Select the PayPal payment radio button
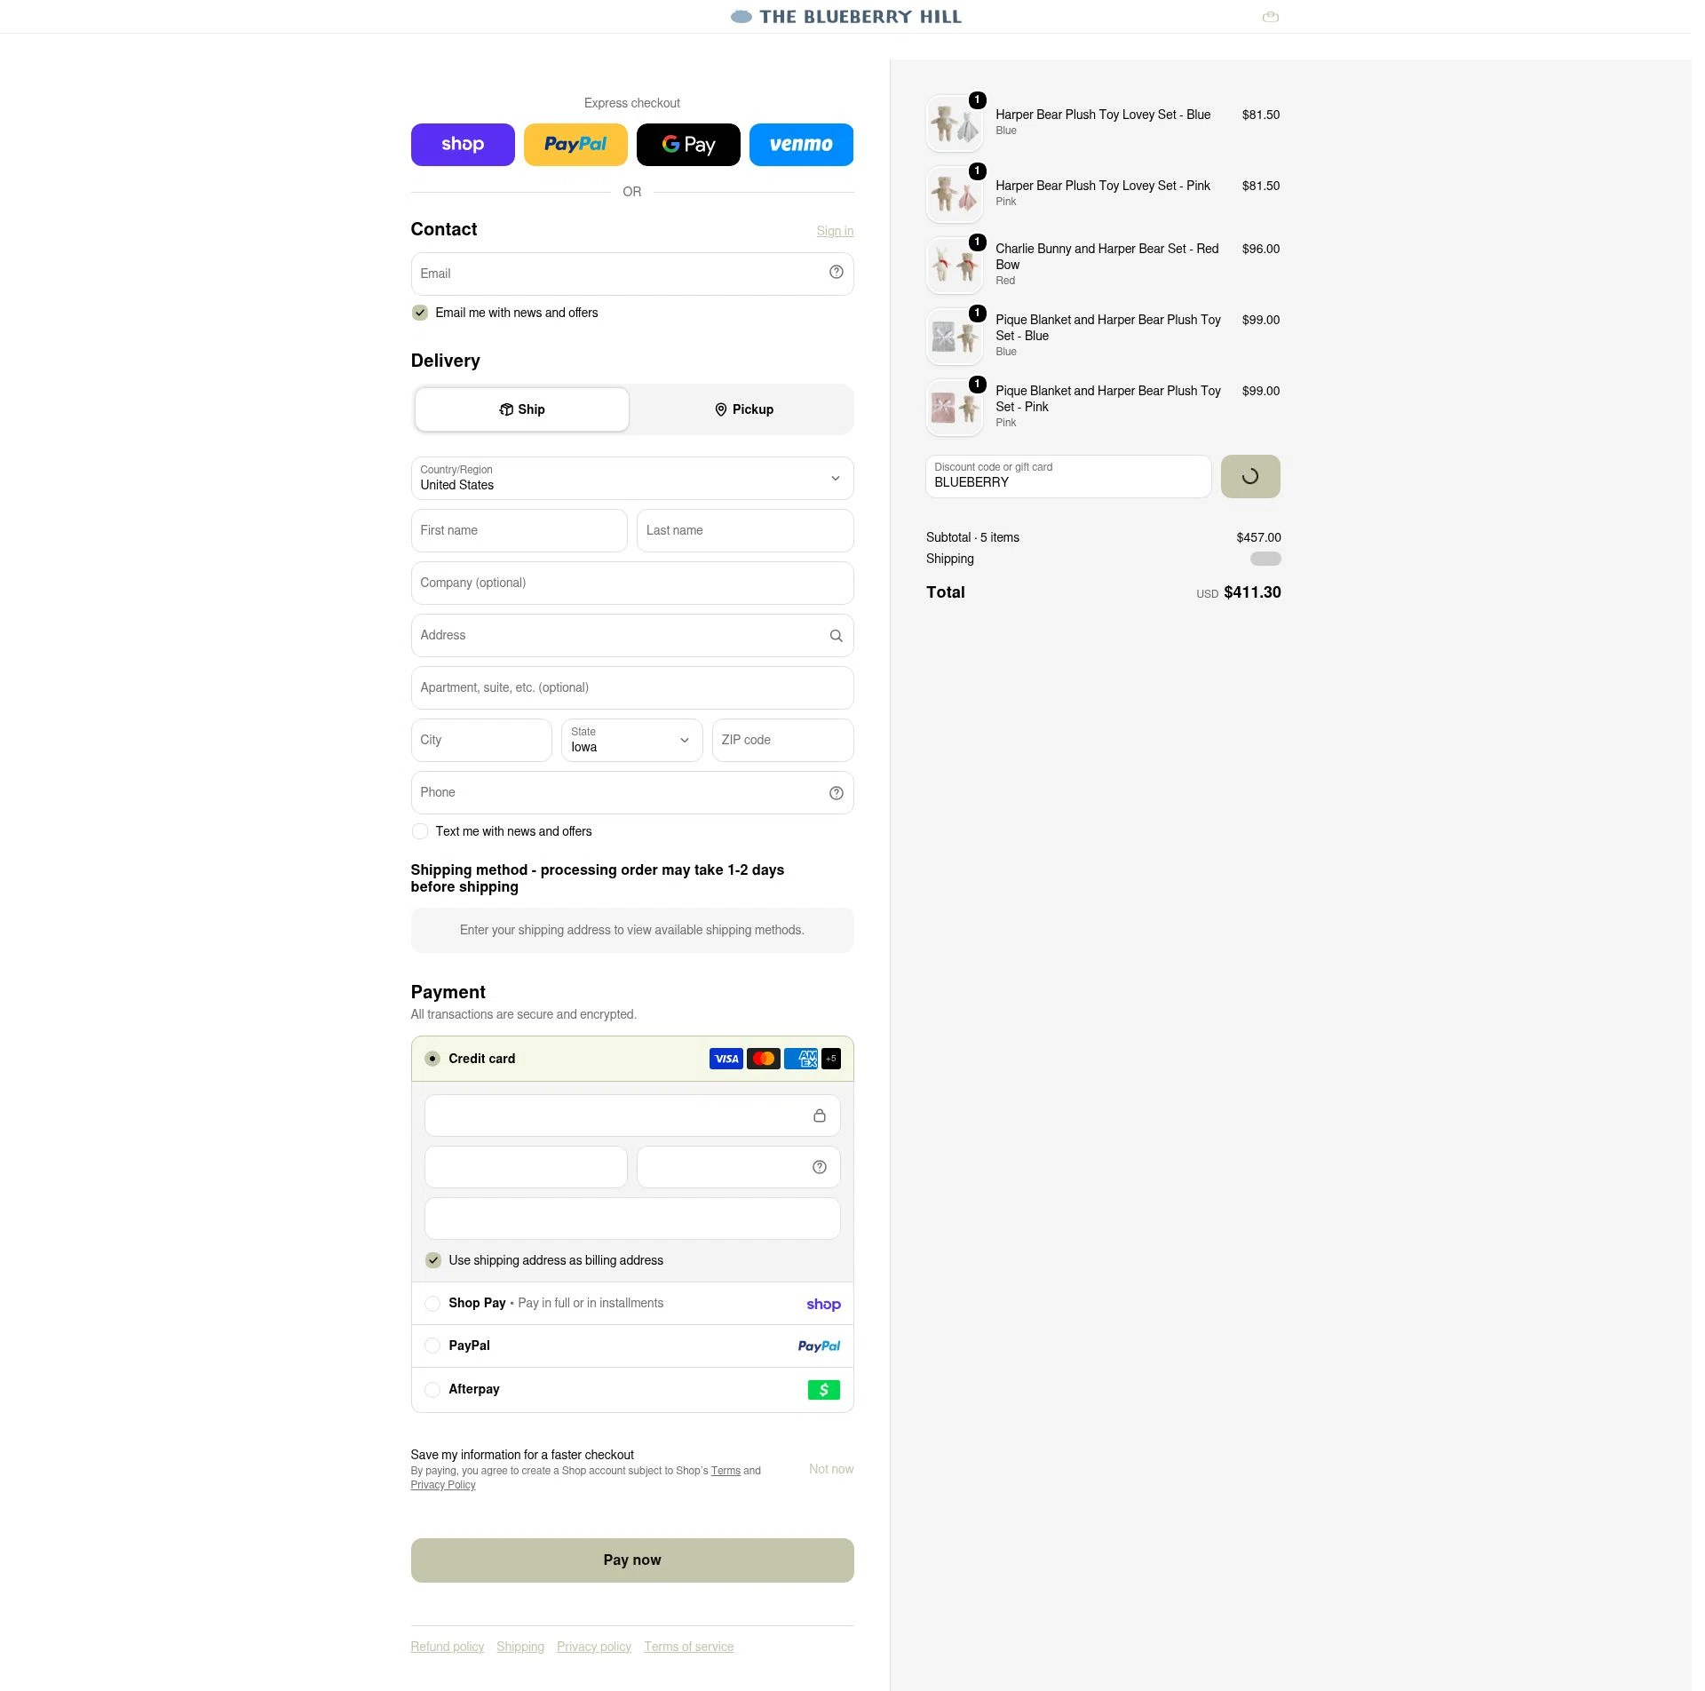 tap(432, 1346)
